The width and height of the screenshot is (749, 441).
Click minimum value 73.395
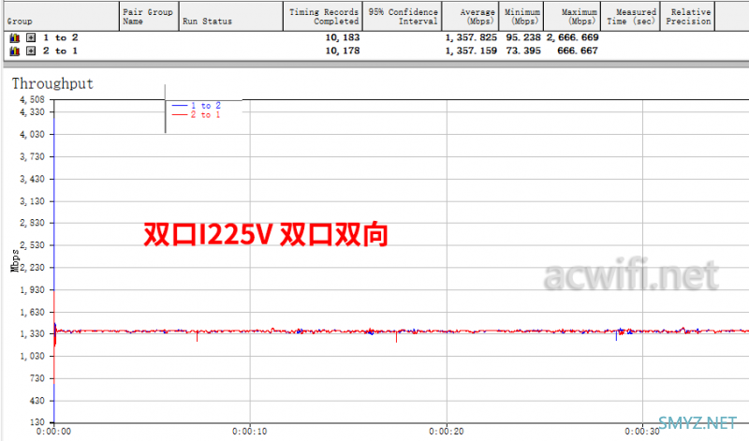click(523, 51)
